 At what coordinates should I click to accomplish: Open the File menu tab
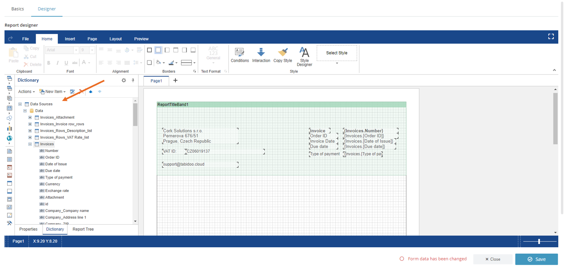25,39
